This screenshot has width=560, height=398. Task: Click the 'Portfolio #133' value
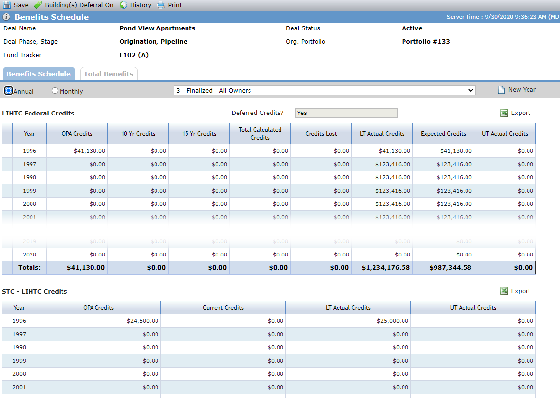tap(426, 41)
